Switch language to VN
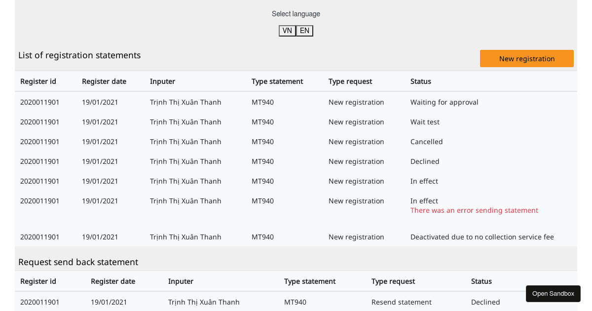 click(x=287, y=31)
